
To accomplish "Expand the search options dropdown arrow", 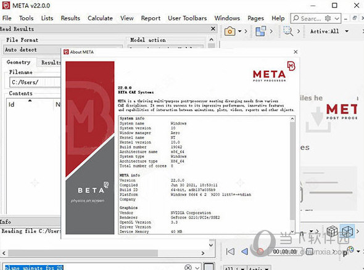I will pos(337,18).
